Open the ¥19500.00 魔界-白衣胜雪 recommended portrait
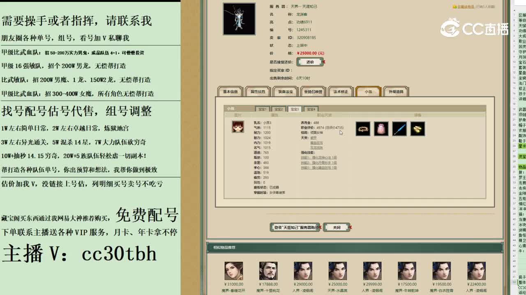 pos(441,271)
